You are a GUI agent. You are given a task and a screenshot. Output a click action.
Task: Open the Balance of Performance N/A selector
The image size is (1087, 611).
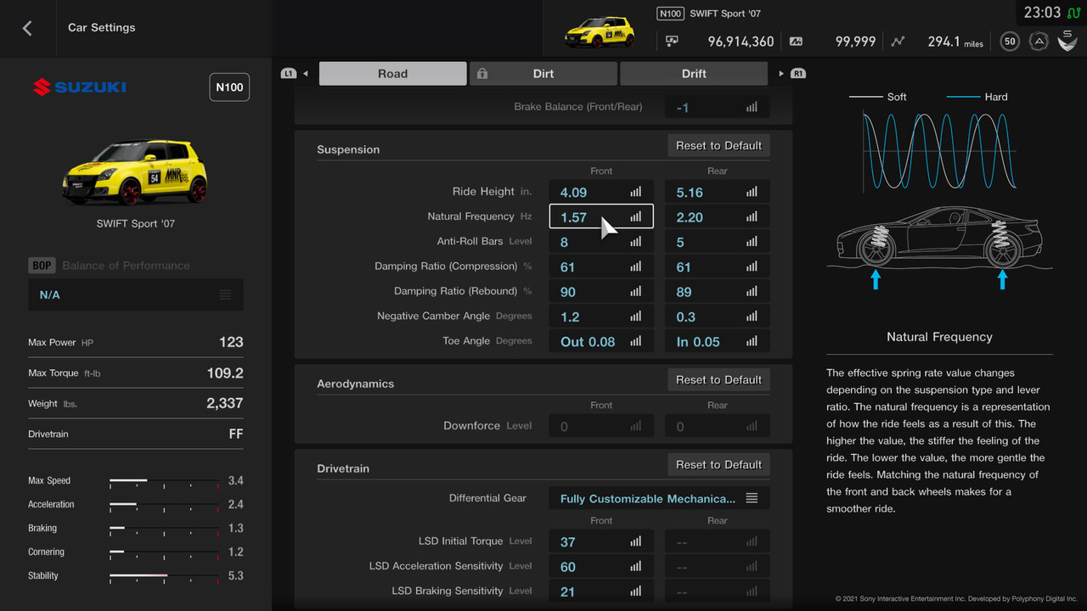tap(136, 294)
